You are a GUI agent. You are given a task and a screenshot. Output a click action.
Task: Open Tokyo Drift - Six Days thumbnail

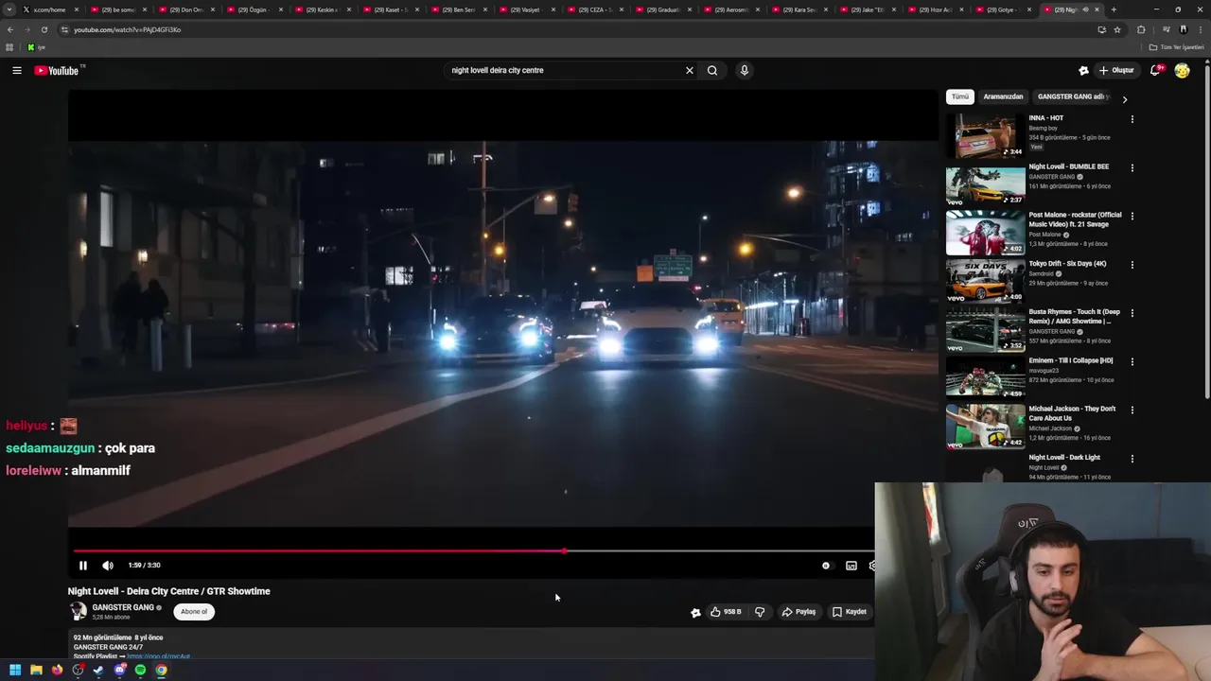[x=985, y=281]
